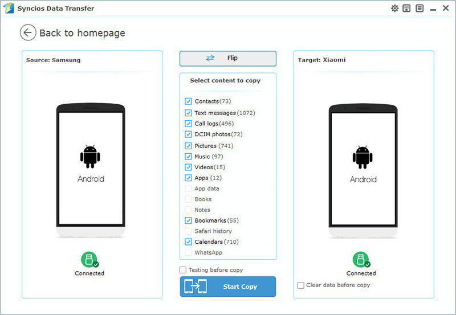
Task: Enable Testing before copy
Action: pyautogui.click(x=183, y=270)
